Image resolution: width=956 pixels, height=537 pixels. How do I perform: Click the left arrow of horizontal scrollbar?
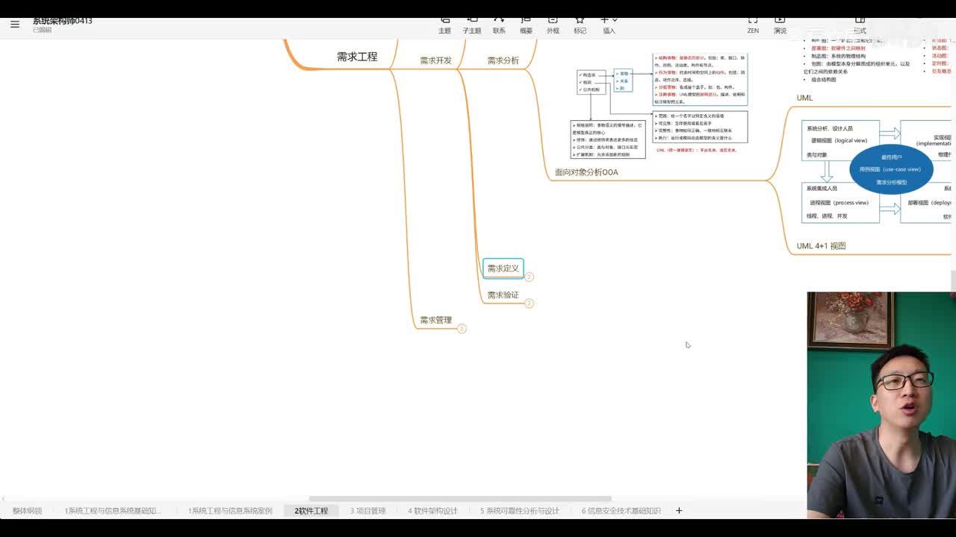(3, 499)
